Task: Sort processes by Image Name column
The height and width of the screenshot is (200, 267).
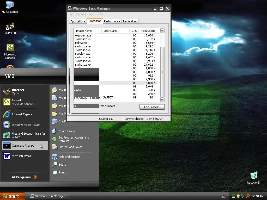Action: 88,31
